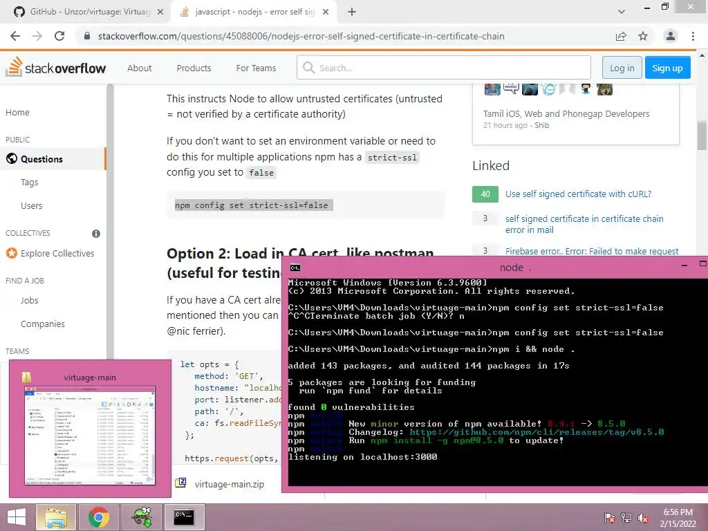Screen dimensions: 708x531
Task: Select the javascript nodejs error tab
Action: point(254,12)
